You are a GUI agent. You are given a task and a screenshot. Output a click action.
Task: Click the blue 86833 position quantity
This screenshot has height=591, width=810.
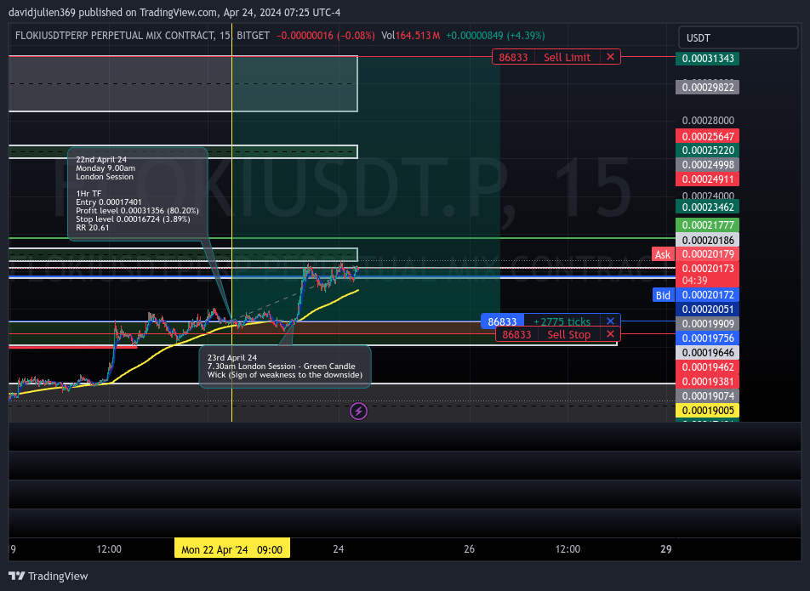click(502, 321)
